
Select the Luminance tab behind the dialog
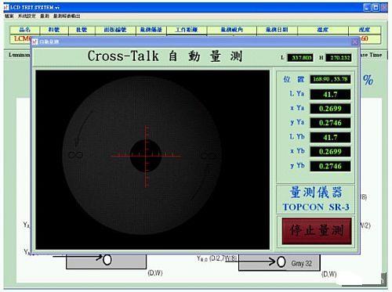point(19,55)
